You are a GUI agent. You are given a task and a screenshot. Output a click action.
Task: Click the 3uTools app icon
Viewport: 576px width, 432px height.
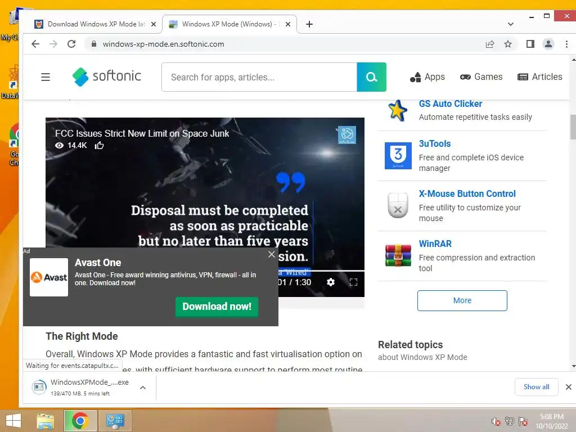(398, 156)
